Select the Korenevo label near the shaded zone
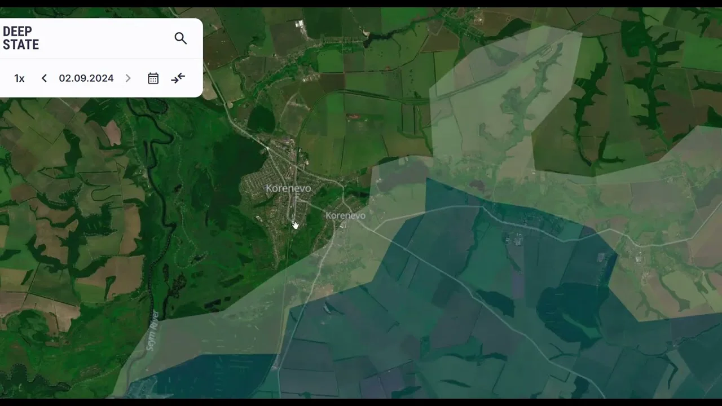Viewport: 722px width, 406px height. pos(346,215)
